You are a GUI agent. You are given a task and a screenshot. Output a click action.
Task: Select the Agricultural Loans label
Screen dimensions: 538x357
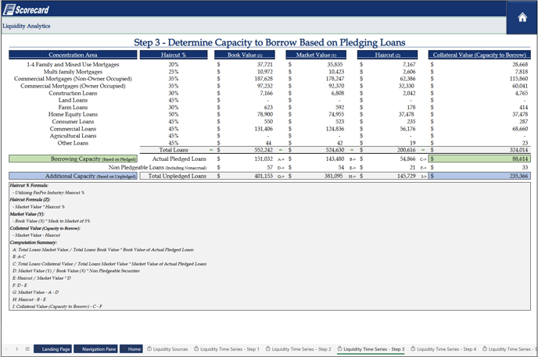point(73,136)
